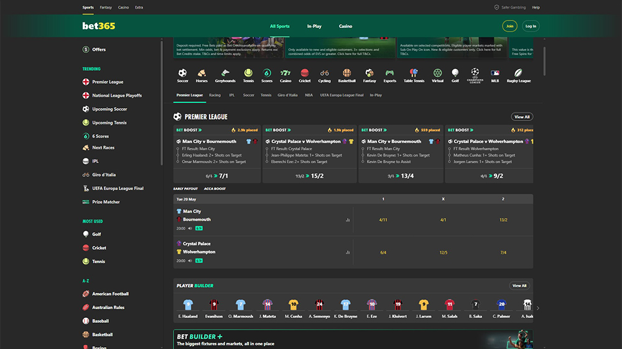Viewport: 622px width, 349px height.
Task: Select the Champions League icon
Action: coord(475,75)
